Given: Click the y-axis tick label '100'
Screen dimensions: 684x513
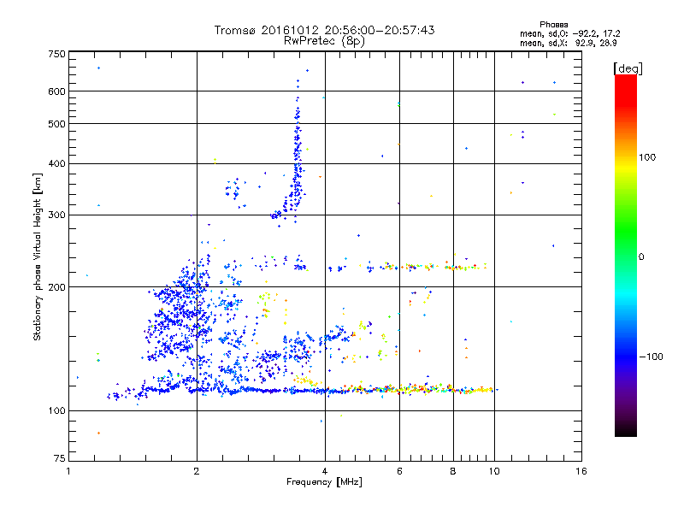Looking at the screenshot, I should point(56,411).
